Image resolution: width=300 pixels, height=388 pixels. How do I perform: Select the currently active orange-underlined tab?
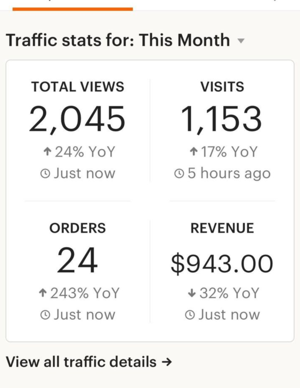click(73, 5)
